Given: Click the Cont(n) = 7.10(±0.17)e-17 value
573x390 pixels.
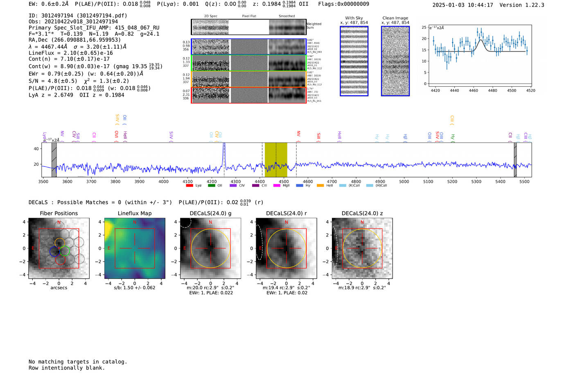Looking at the screenshot, I should (69, 59).
